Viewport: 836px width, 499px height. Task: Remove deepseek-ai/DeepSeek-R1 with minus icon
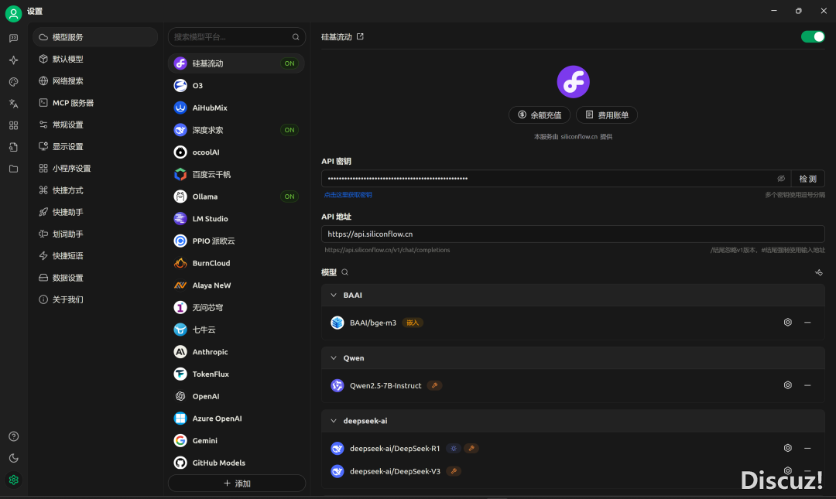[807, 448]
